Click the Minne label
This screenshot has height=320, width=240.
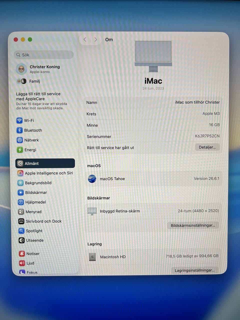pyautogui.click(x=92, y=125)
